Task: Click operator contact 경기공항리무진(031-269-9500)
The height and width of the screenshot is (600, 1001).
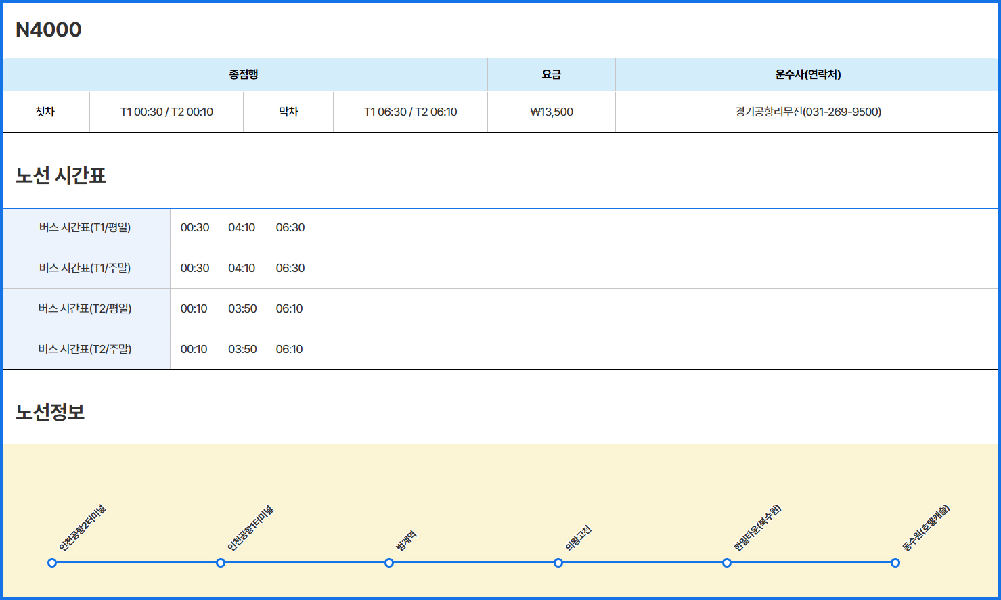Action: point(808,112)
